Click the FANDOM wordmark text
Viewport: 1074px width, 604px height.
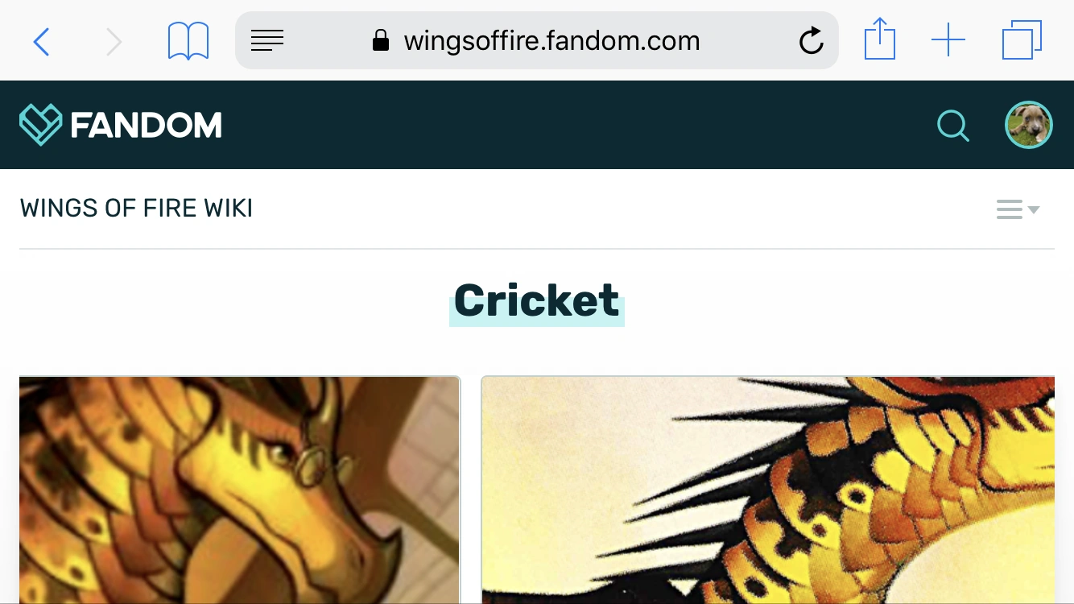tap(147, 126)
